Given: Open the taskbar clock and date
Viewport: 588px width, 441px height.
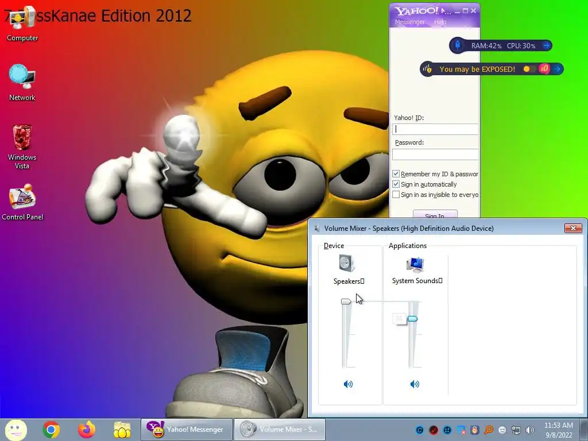Looking at the screenshot, I should [559, 430].
